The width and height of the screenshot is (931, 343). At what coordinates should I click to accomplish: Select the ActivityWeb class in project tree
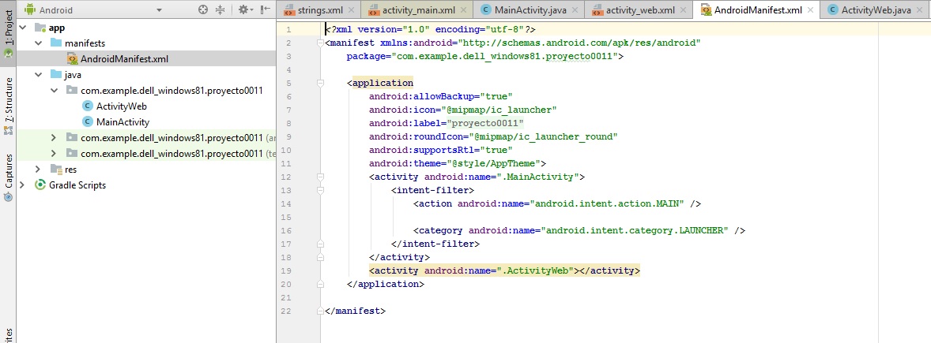coord(121,106)
